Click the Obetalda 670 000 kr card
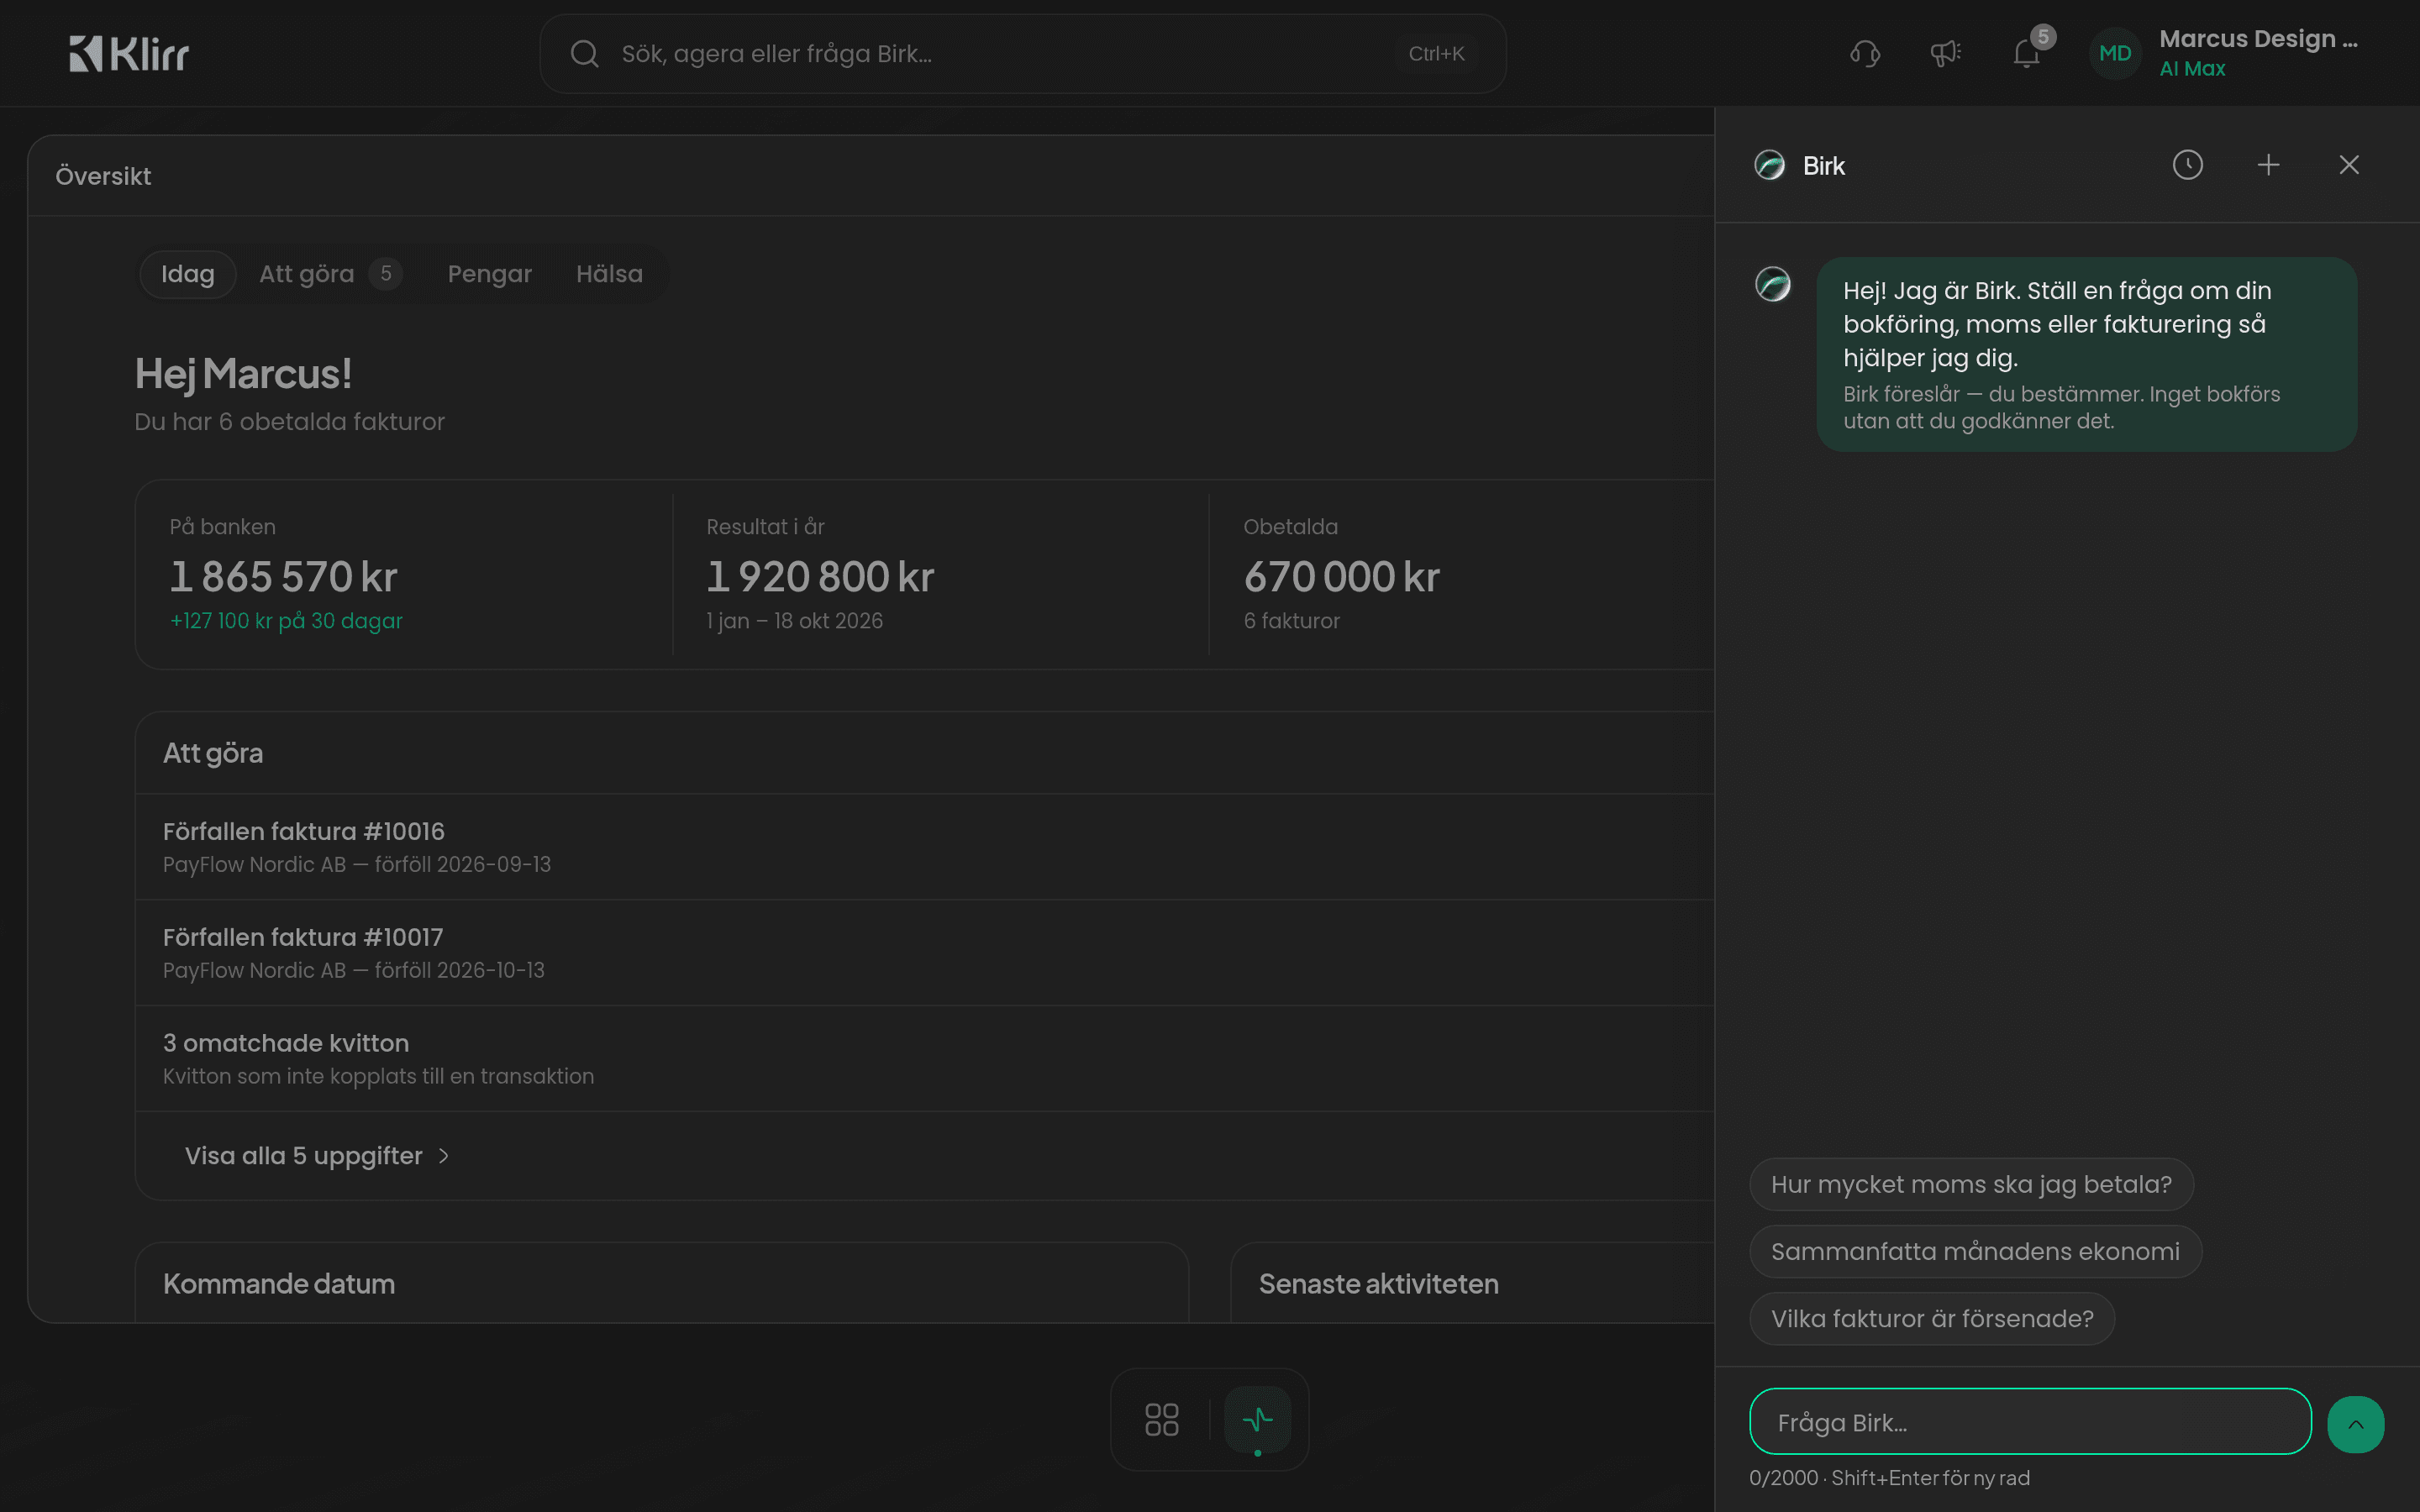Image resolution: width=2420 pixels, height=1512 pixels. click(1462, 575)
